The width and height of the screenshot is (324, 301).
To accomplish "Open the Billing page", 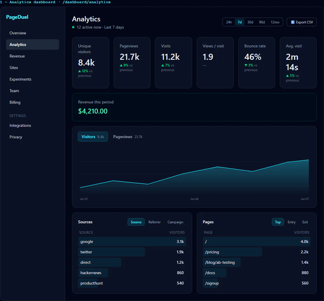I will click(x=32, y=102).
